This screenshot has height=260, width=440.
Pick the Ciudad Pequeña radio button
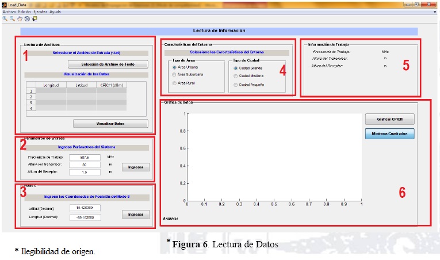(236, 85)
